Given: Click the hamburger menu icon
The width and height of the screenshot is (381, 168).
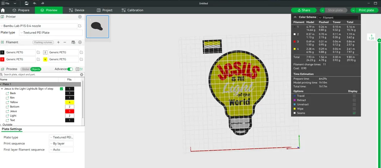Looking at the screenshot, I should pos(3,3).
